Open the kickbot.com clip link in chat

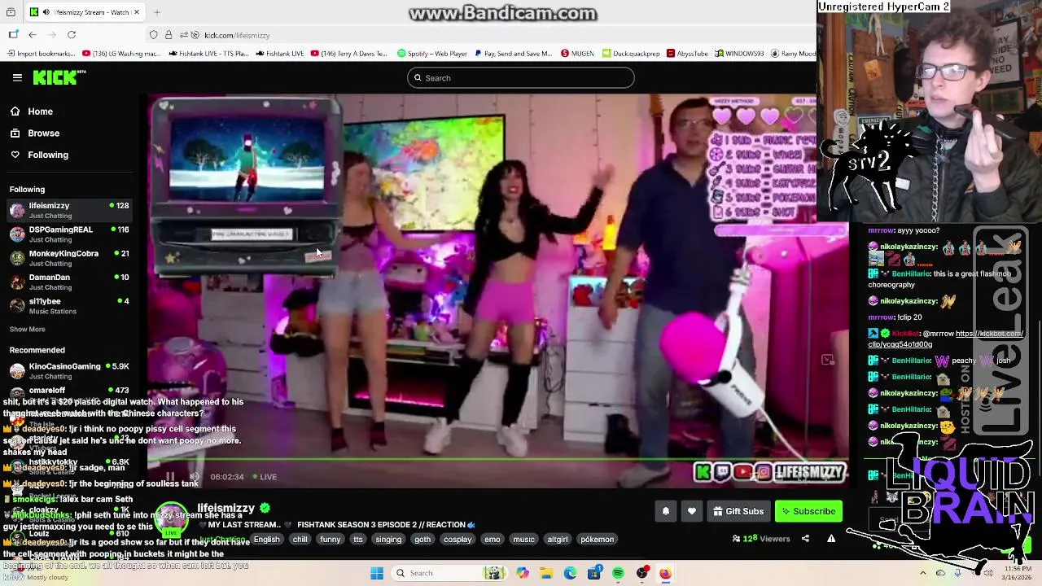tap(946, 339)
